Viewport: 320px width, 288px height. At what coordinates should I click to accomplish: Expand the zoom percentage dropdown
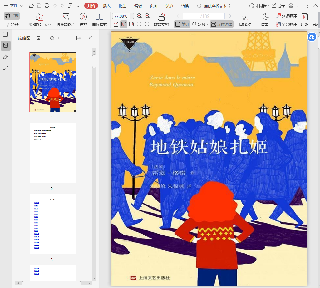132,16
